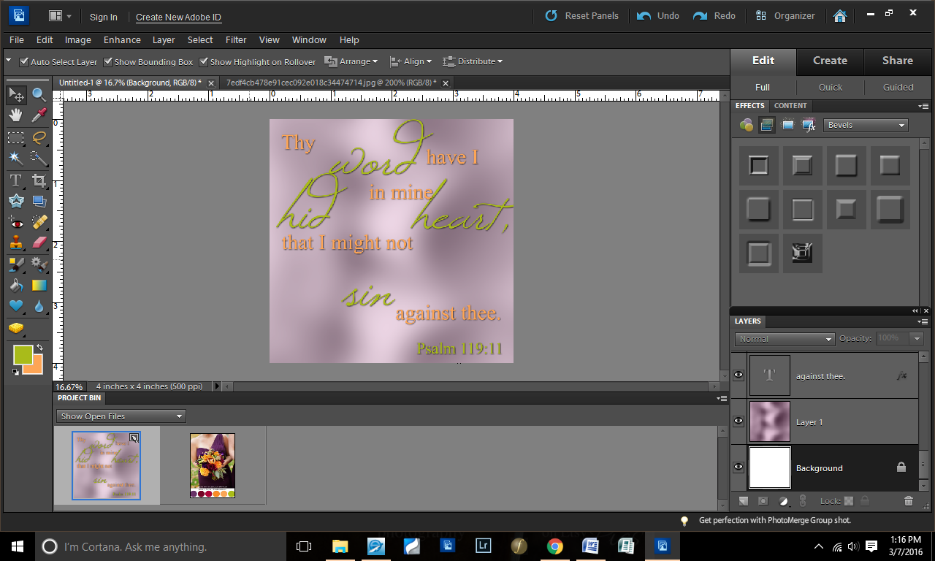Screen dimensions: 935x561
Task: Expand the Normal blend mode dropdown
Action: point(785,339)
